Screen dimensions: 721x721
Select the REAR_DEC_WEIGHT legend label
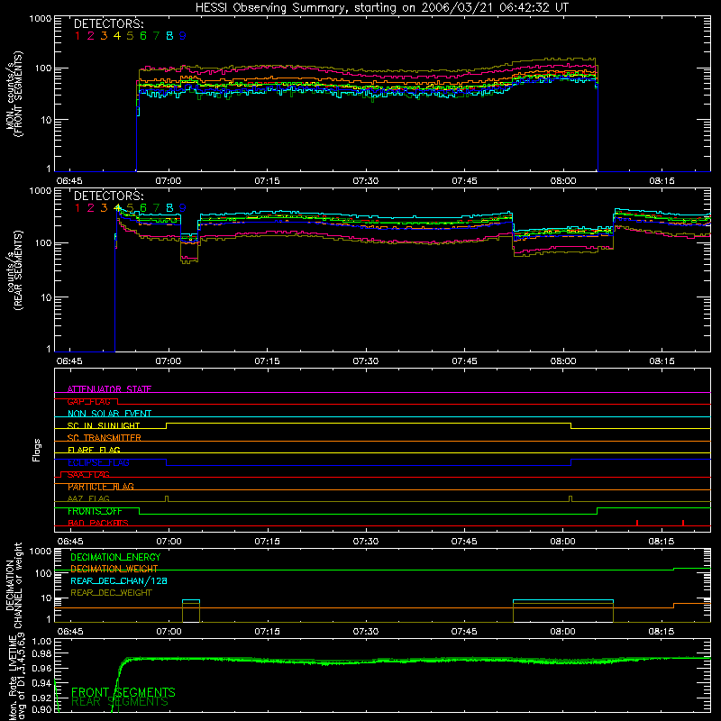(x=111, y=593)
